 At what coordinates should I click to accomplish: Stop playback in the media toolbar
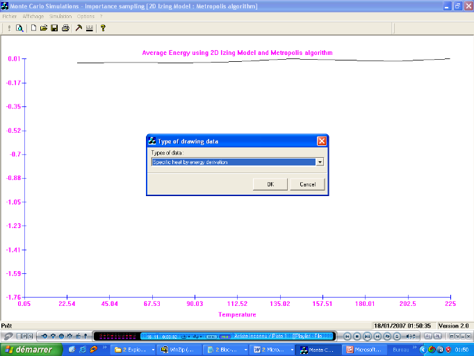pyautogui.click(x=357, y=337)
